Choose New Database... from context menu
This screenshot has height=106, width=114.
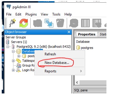pos(59,62)
